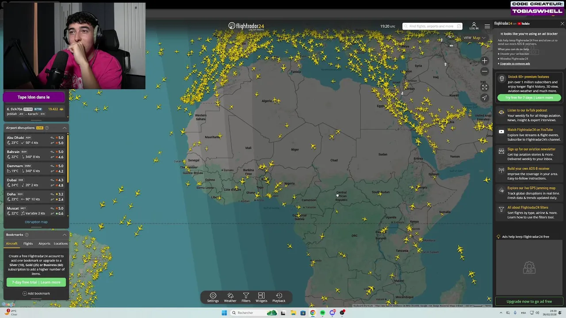Select the Dammam disruption row
This screenshot has height=318, width=566.
click(x=35, y=169)
